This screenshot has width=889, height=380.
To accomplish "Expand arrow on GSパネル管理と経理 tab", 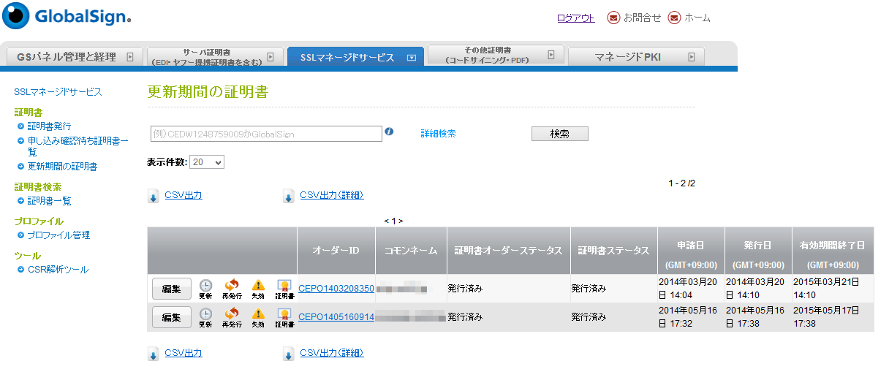I will [x=129, y=56].
